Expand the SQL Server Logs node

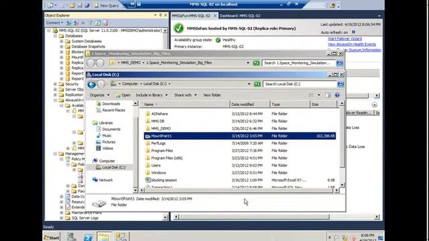coord(61,218)
